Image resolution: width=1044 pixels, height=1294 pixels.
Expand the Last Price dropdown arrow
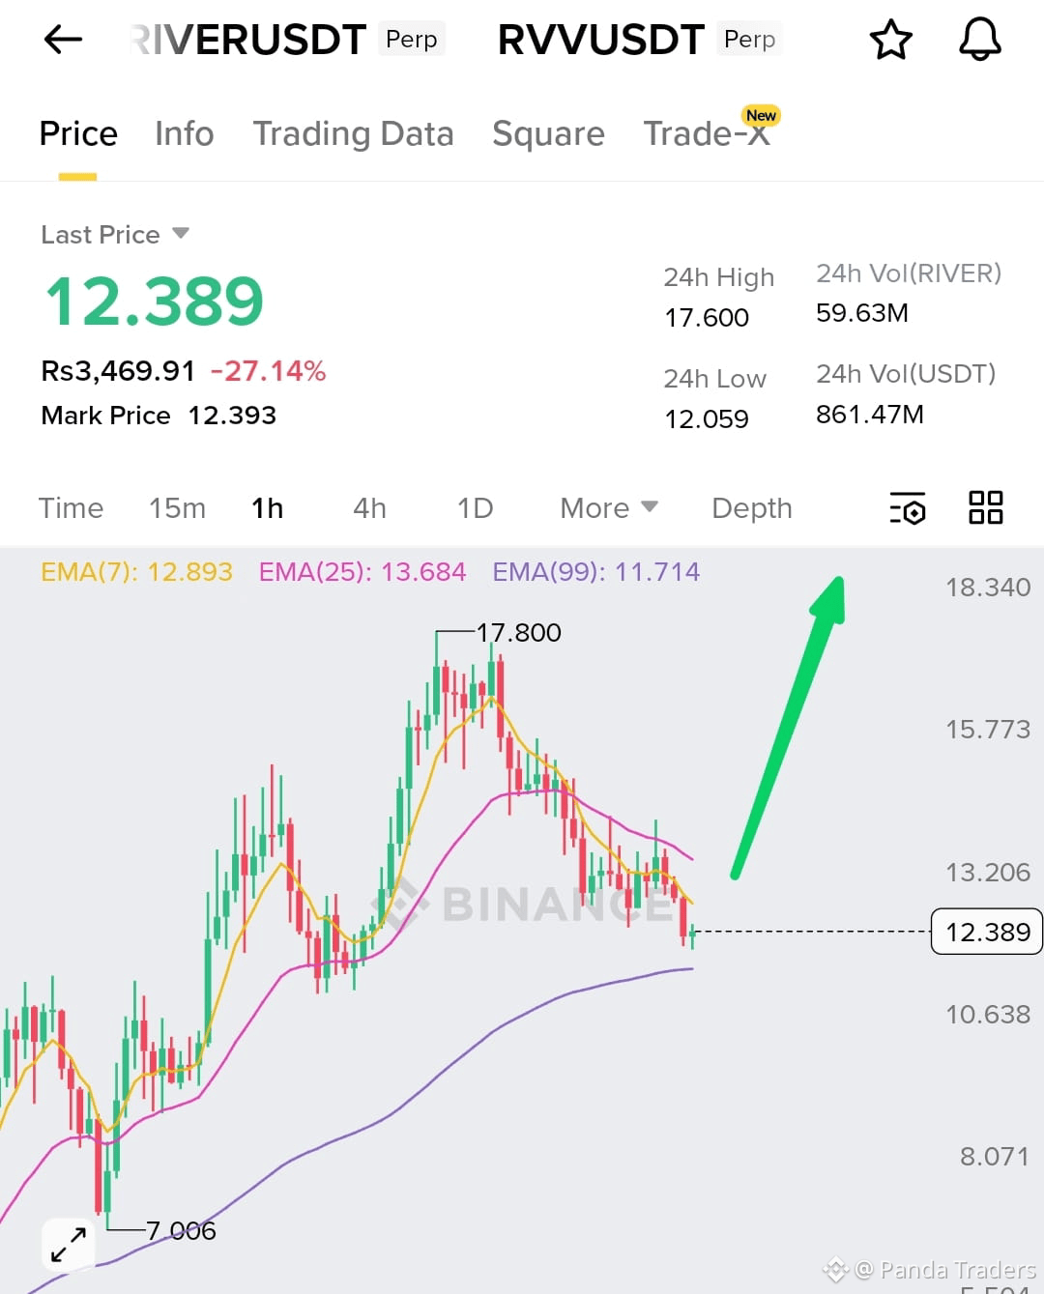[180, 233]
